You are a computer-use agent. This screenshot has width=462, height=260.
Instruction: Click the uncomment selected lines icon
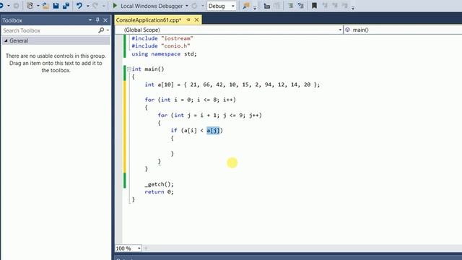[x=300, y=6]
